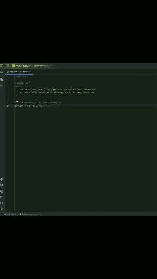Open the Structure tool window

[2, 79]
